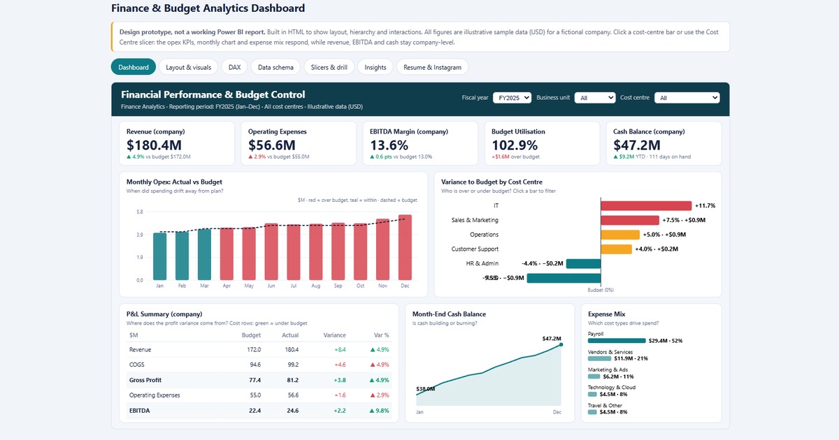Image resolution: width=839 pixels, height=440 pixels.
Task: Click the Monthly Opex: Actual vs Budget title
Action: (x=174, y=182)
